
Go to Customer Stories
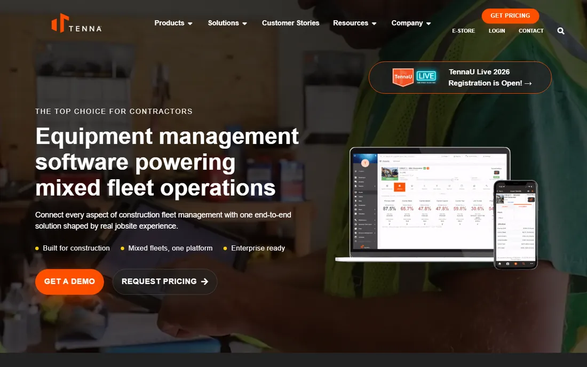(290, 23)
